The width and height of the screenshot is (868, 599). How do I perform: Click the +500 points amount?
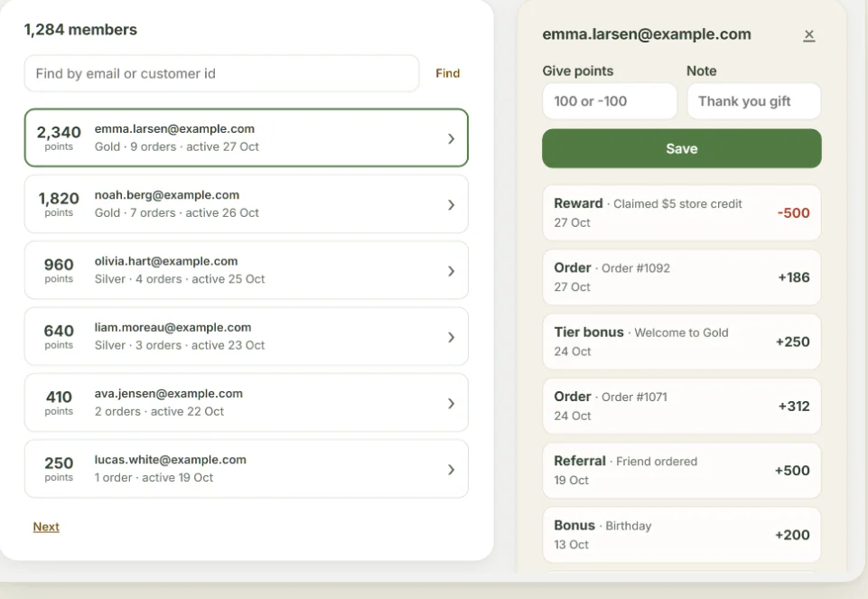(x=792, y=470)
